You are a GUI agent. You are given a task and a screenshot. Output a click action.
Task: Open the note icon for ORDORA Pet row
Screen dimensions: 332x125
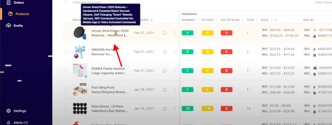click(x=164, y=52)
